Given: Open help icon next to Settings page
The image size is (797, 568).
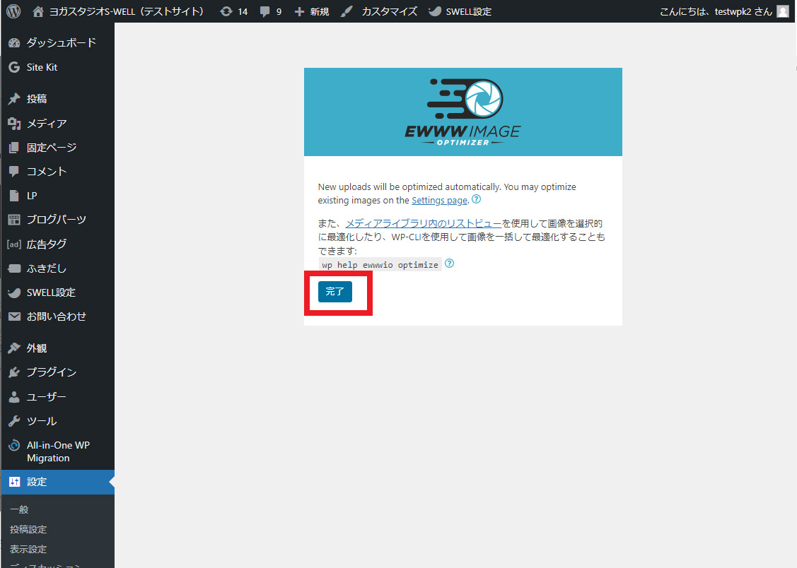Looking at the screenshot, I should click(x=476, y=199).
